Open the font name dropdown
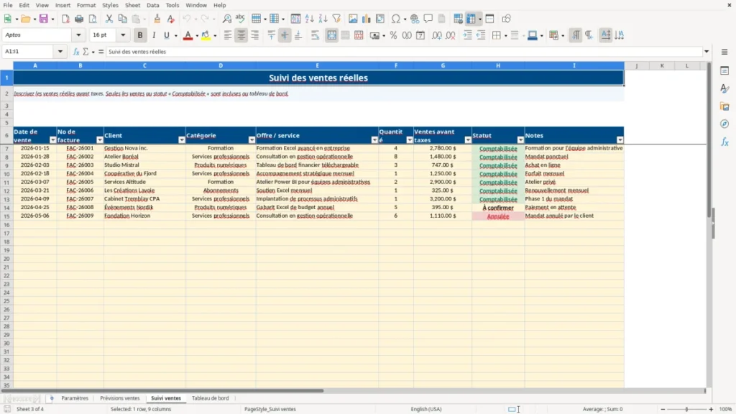 78,34
